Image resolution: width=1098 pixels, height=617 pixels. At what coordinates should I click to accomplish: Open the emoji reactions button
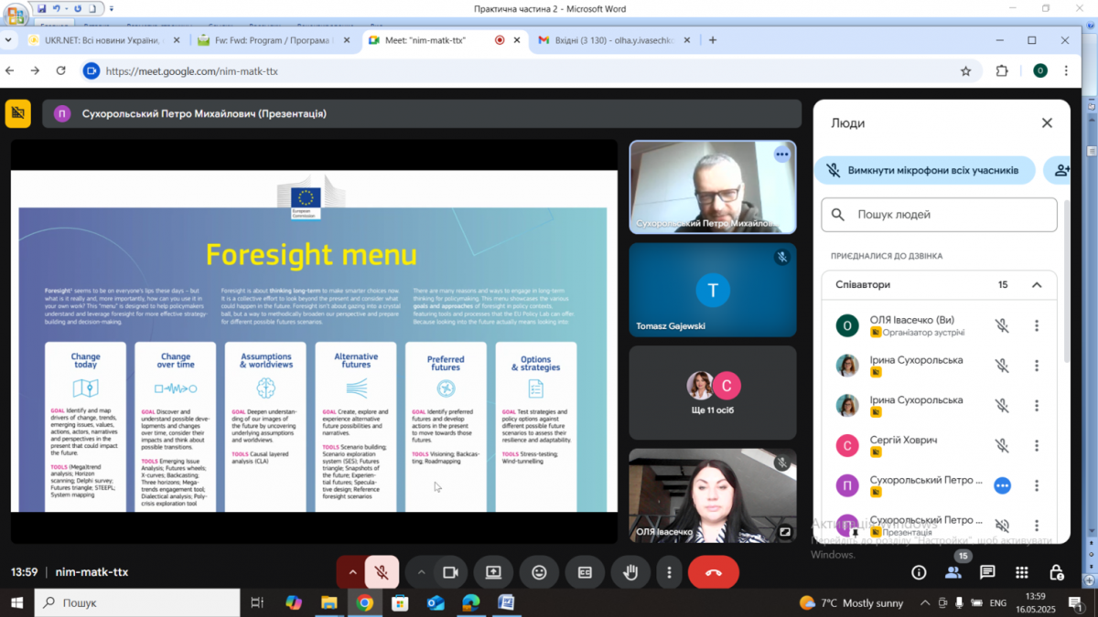click(x=539, y=572)
